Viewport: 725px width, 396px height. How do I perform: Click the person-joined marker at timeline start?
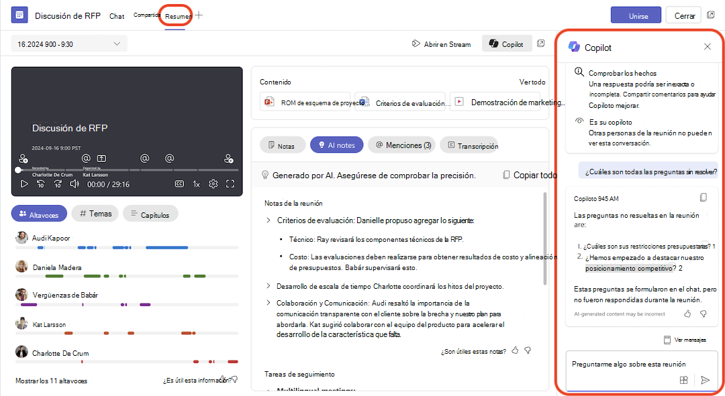tap(23, 159)
